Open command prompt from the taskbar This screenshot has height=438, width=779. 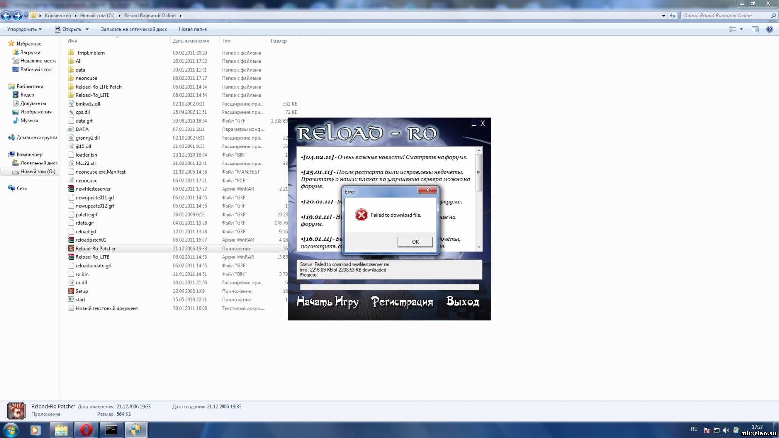point(111,430)
